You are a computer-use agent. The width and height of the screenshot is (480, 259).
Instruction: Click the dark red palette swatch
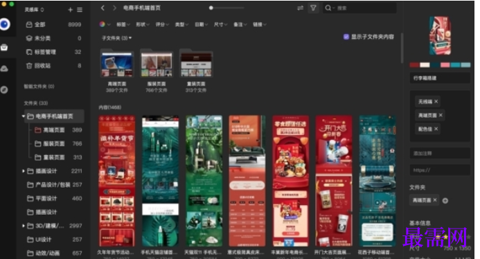point(414,65)
